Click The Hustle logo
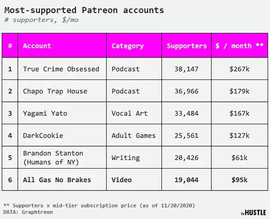The image size is (270, 219). pos(254,212)
